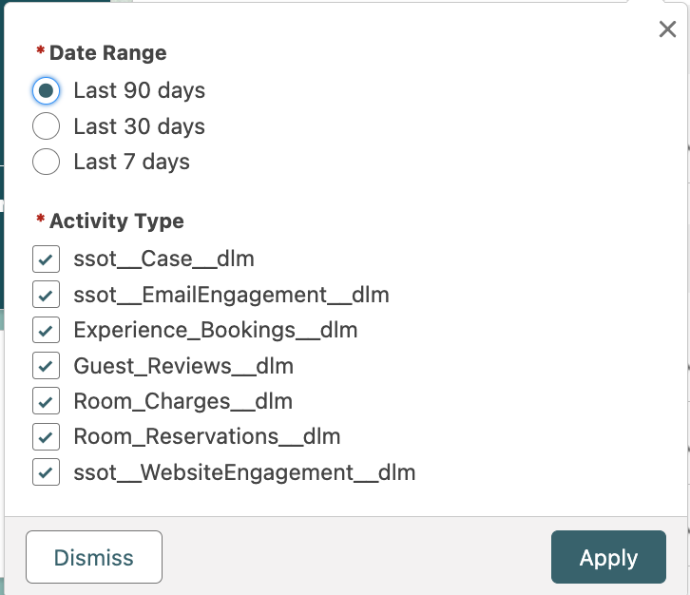Toggle the Room_Charges__dlm checkbox
This screenshot has height=595, width=690.
click(x=46, y=401)
